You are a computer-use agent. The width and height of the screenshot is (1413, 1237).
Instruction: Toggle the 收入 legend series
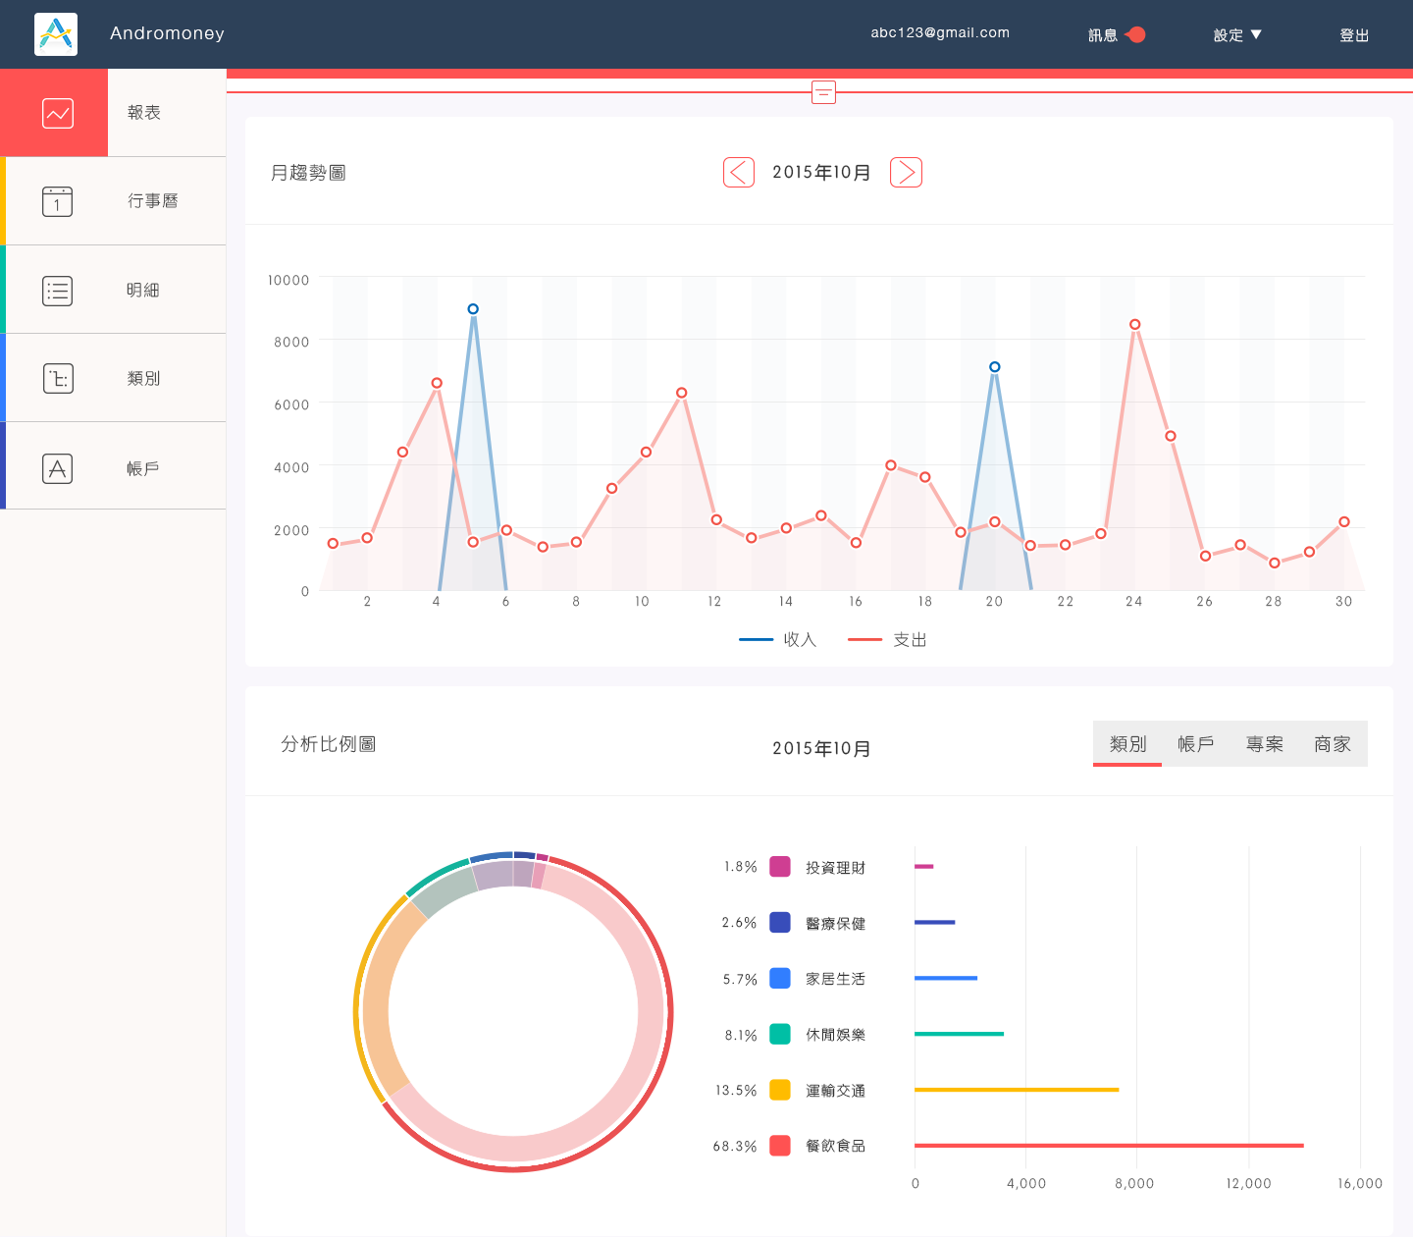pyautogui.click(x=778, y=640)
